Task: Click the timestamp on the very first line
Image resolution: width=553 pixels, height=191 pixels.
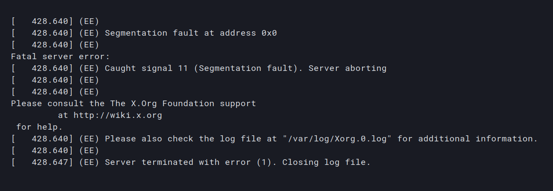Action: tap(47, 21)
